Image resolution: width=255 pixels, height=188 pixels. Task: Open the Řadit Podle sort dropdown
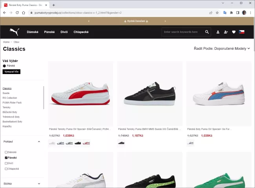click(222, 49)
